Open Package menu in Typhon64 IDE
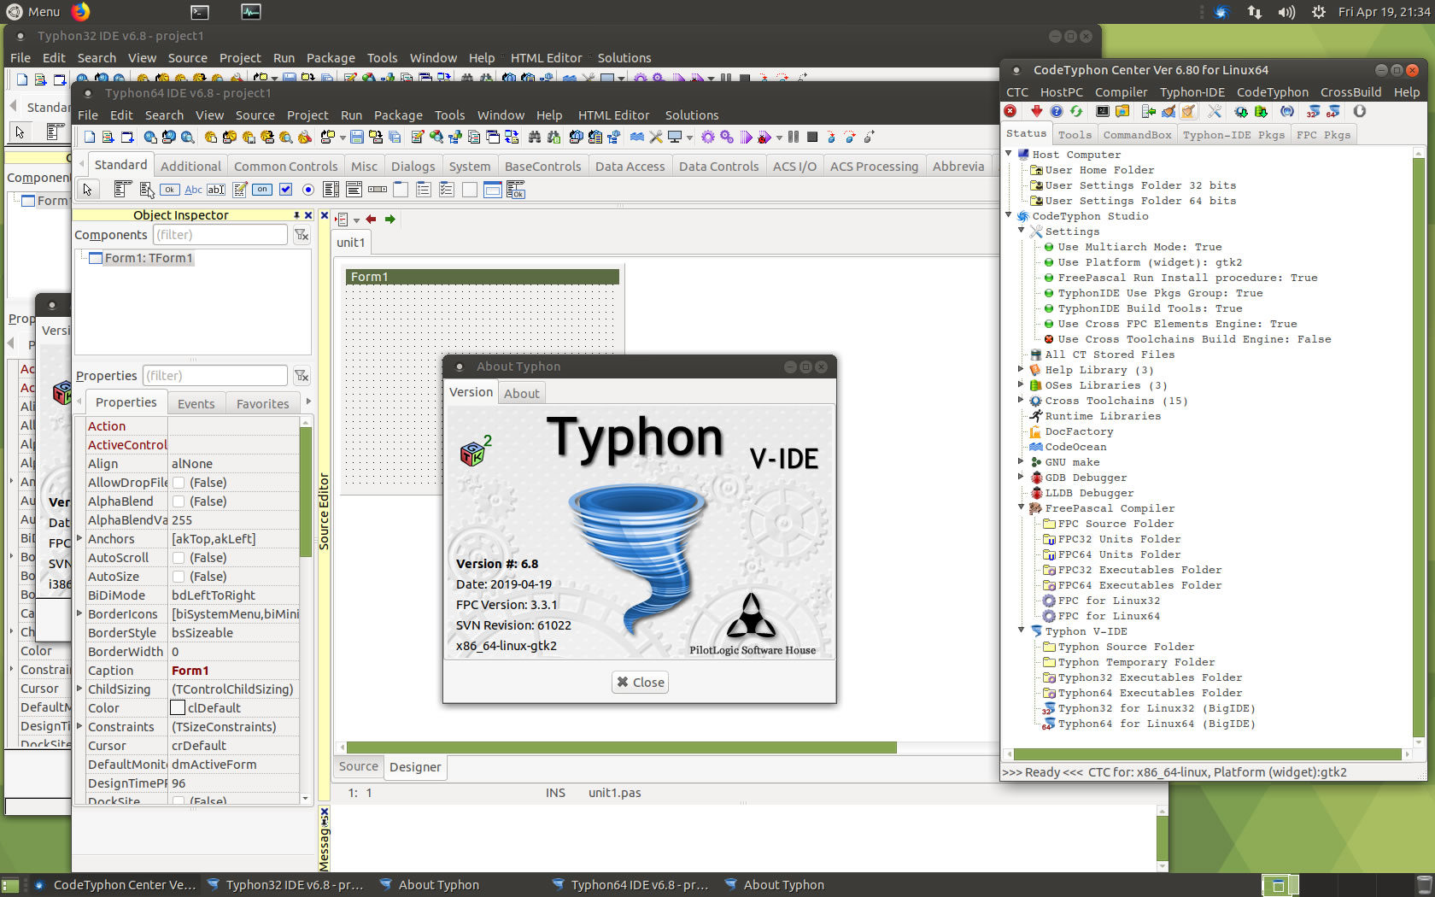Viewport: 1435px width, 897px height. (x=398, y=115)
